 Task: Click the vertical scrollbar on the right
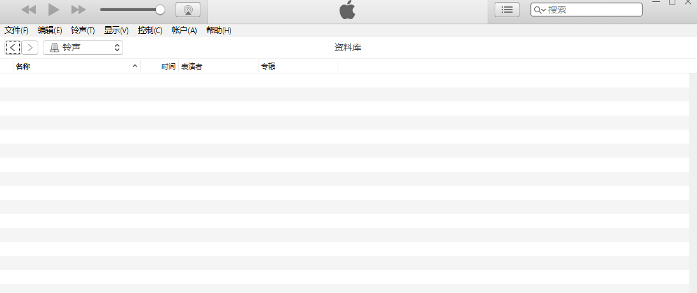(x=693, y=183)
